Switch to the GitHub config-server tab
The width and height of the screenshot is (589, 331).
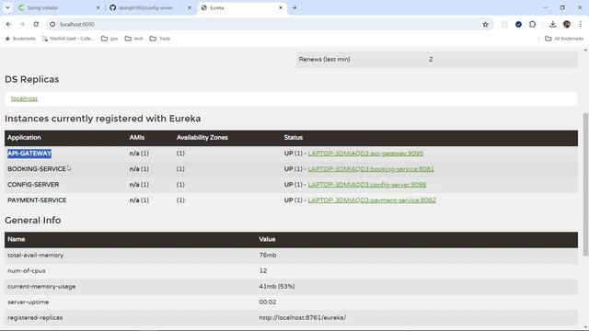(x=151, y=7)
